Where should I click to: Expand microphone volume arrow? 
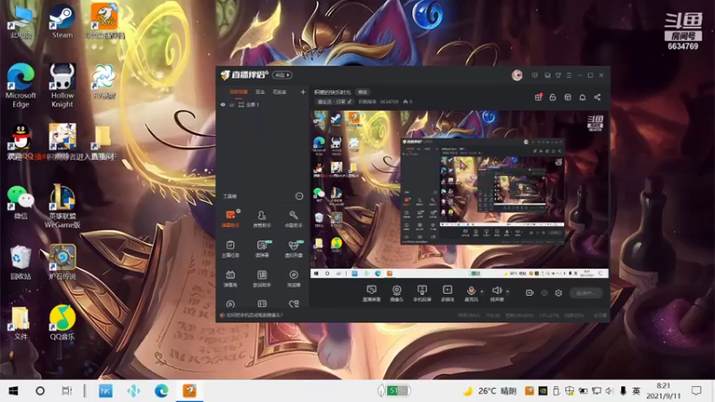pos(482,291)
